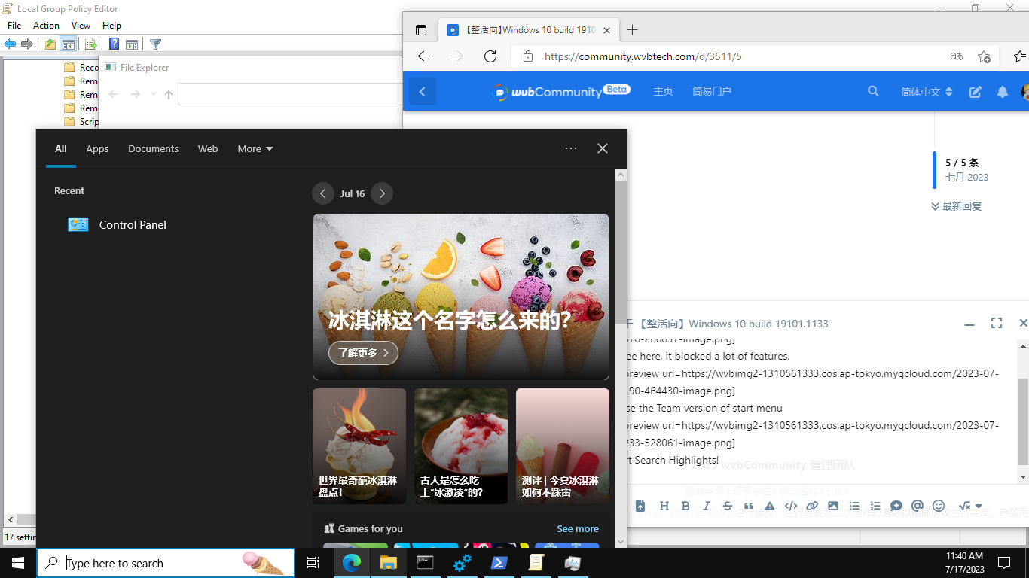Open the blue Help icon in Policy Editor toolbar
This screenshot has width=1029, height=578.
pyautogui.click(x=114, y=44)
